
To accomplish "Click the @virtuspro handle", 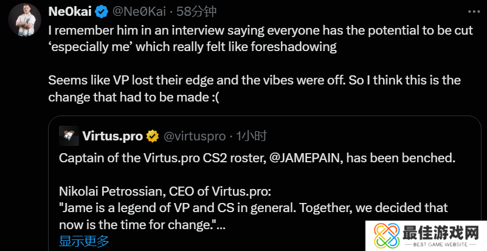I will tap(195, 136).
